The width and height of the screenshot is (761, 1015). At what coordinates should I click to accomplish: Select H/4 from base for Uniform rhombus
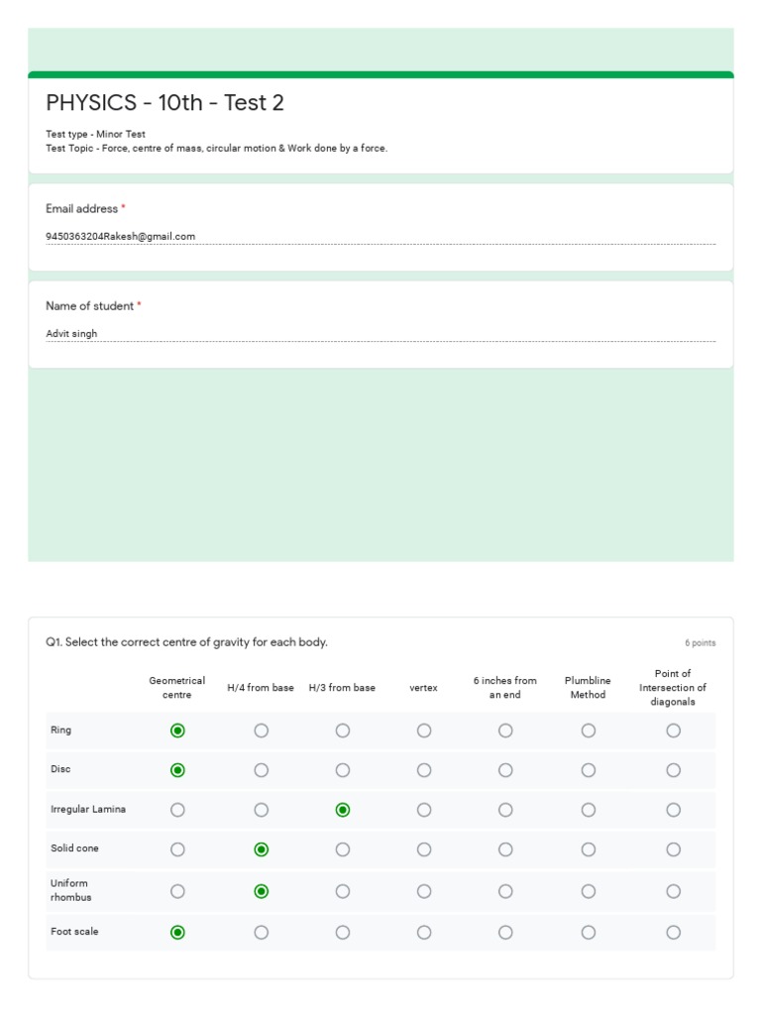pyautogui.click(x=261, y=891)
